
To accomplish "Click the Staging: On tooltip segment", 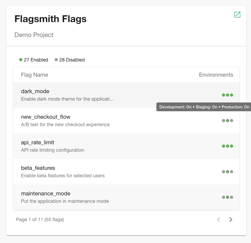I will (x=207, y=107).
